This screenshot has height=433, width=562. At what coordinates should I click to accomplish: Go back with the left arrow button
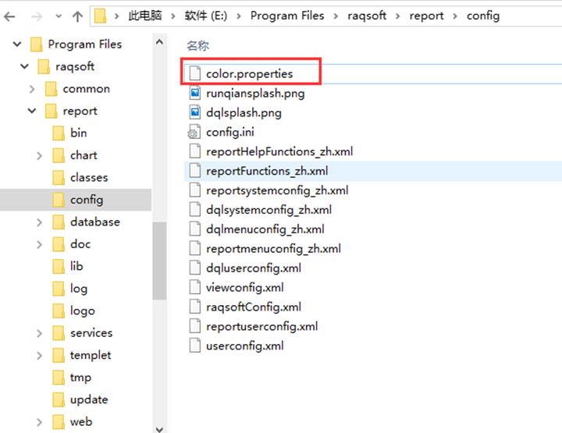(x=9, y=16)
